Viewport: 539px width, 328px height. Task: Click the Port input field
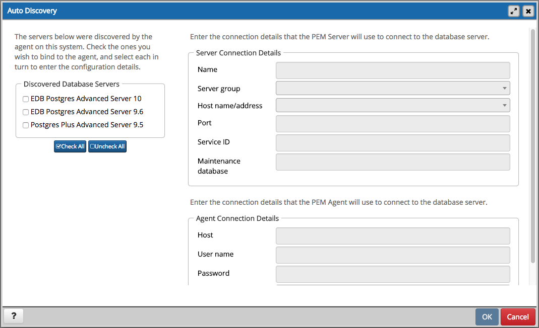393,124
